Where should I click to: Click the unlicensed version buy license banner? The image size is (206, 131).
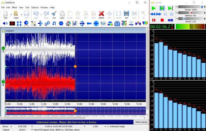[x=67, y=122]
